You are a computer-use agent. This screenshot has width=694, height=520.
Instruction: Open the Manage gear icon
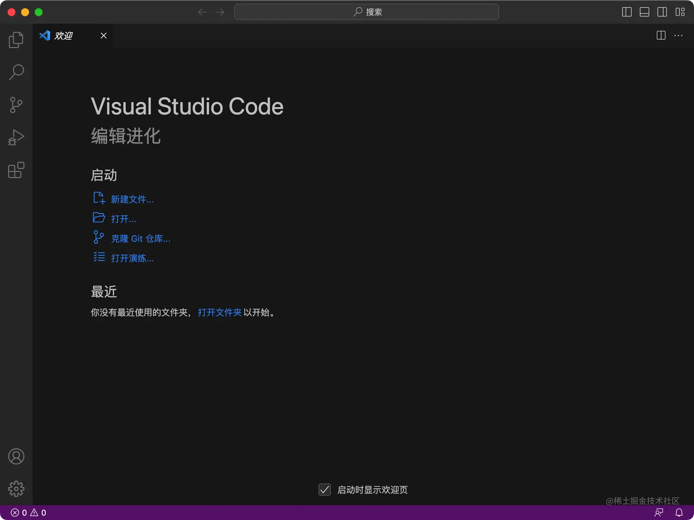click(16, 489)
